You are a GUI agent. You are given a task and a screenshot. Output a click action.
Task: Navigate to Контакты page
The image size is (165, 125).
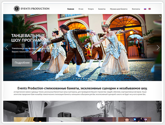click(x=136, y=9)
